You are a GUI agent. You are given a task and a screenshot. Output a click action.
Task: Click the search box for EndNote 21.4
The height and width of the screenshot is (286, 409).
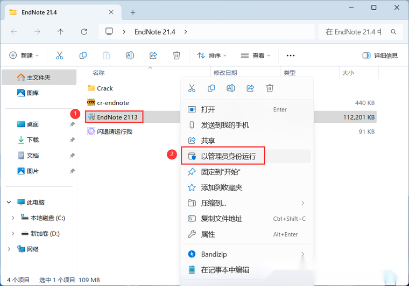click(361, 32)
